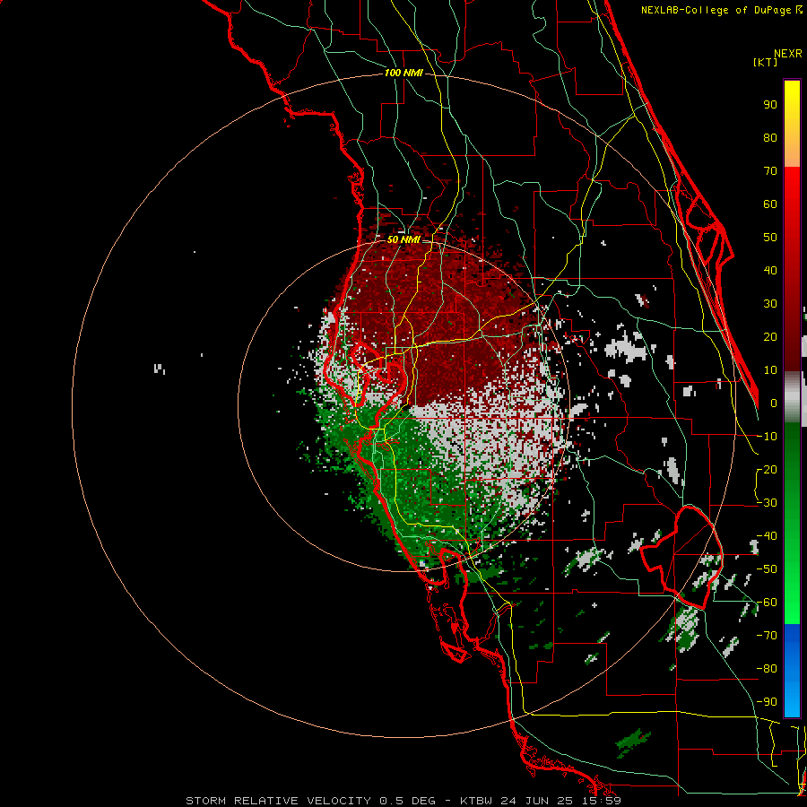Click the positive 40 knot scale label
The image size is (807, 807).
point(770,271)
